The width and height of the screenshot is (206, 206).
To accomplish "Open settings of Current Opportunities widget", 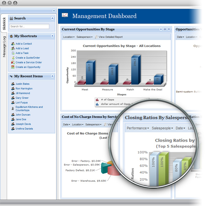I will 165,29.
